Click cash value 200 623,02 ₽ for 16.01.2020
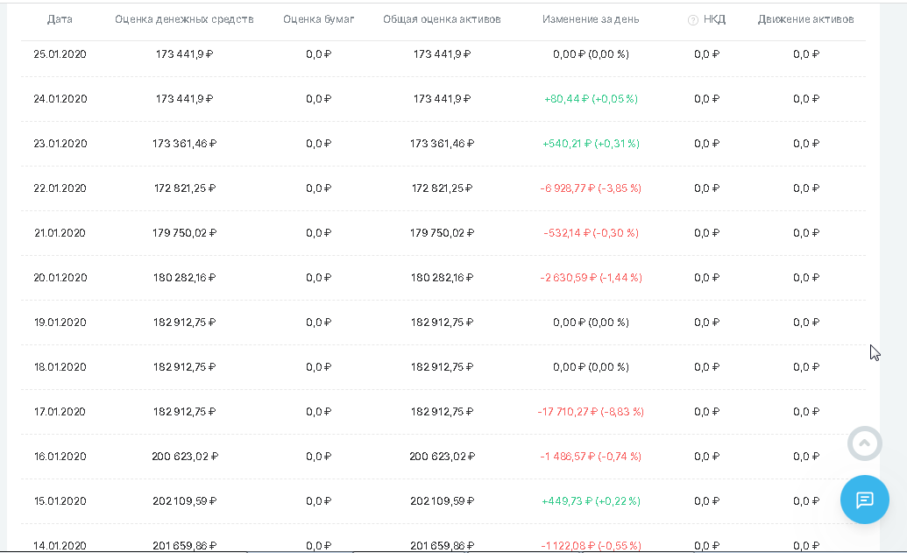This screenshot has height=553, width=907. tap(184, 457)
